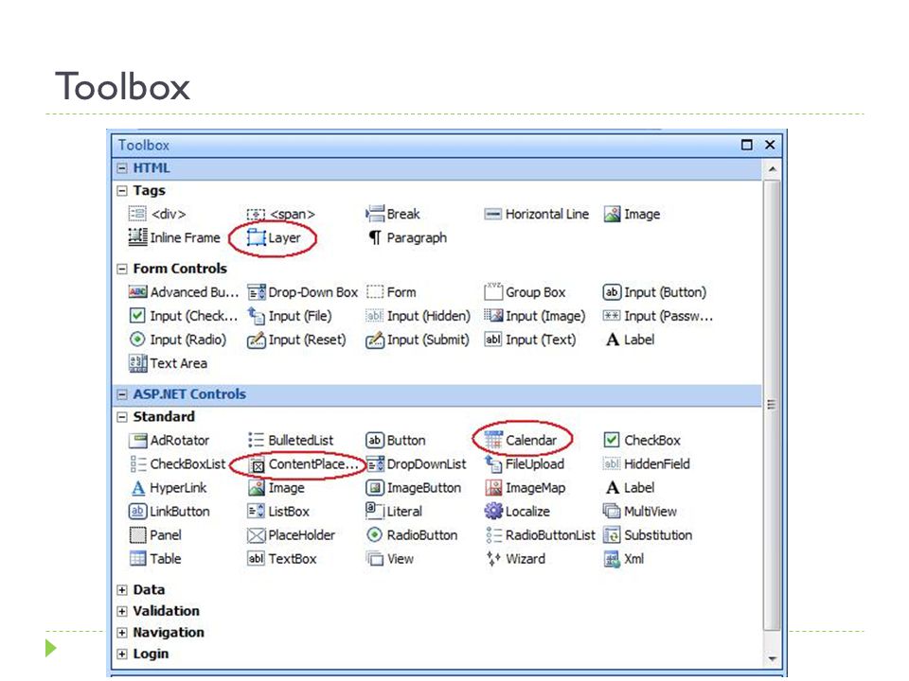Choose the HyperLink control icon
Image resolution: width=909 pixels, height=681 pixels.
pyautogui.click(x=138, y=488)
